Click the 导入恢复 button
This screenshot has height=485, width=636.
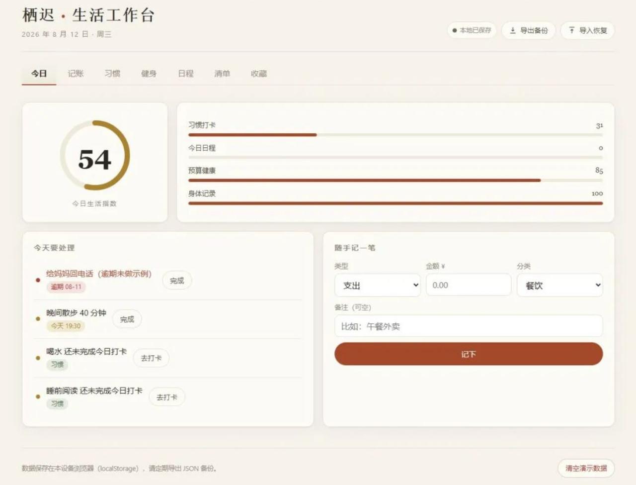pos(587,30)
